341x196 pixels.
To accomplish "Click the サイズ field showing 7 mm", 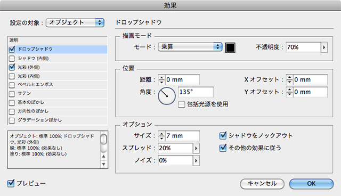I will click(182, 136).
